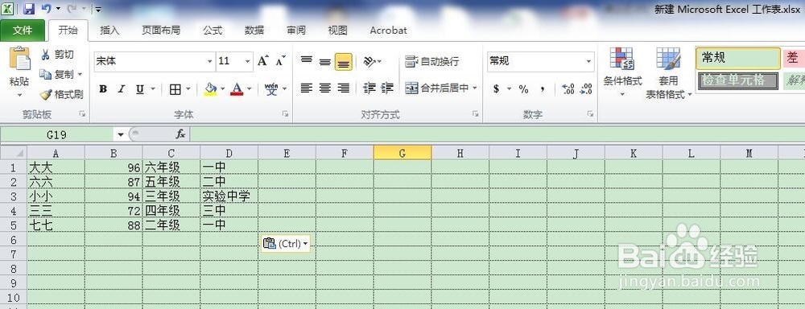Open Conditional Formatting (条件格式)
This screenshot has height=309, width=805.
tap(622, 72)
